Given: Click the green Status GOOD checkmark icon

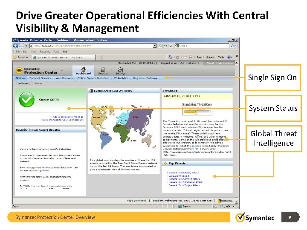Looking at the screenshot, I should coord(27,100).
